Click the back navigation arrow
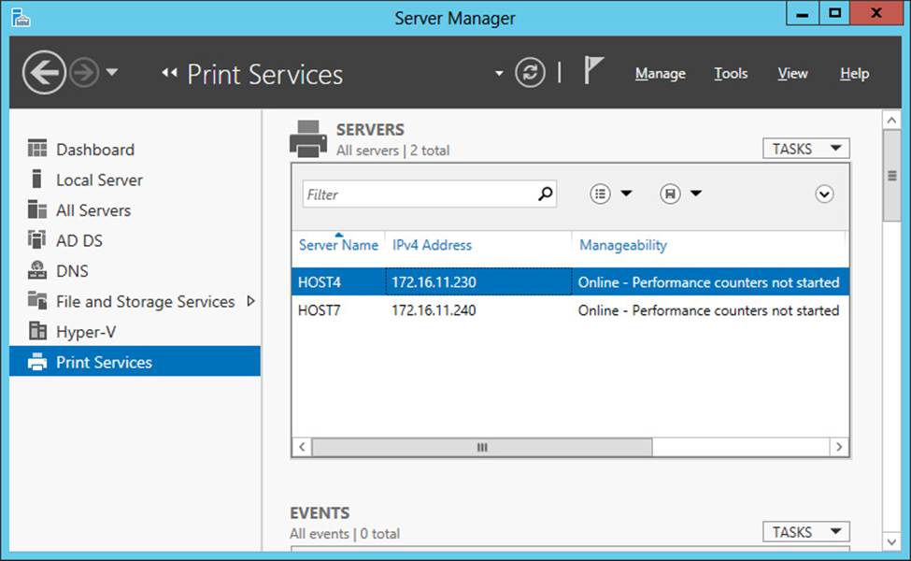This screenshot has height=561, width=911. [44, 73]
